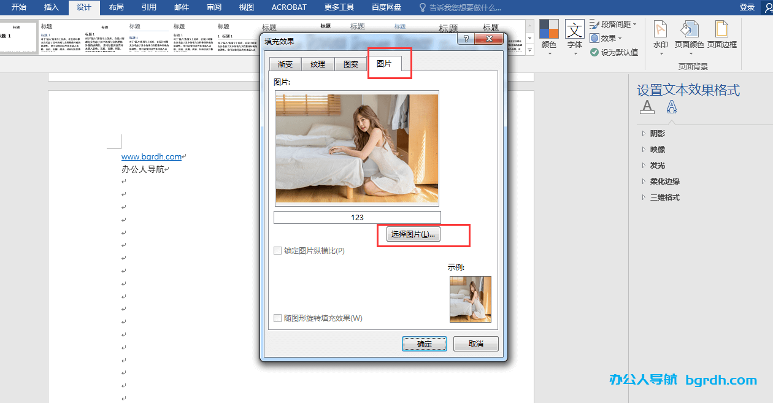The image size is (773, 403).
Task: Expand the Shadow (阴影) section
Action: click(657, 134)
